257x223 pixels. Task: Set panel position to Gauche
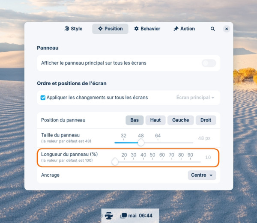pyautogui.click(x=180, y=120)
